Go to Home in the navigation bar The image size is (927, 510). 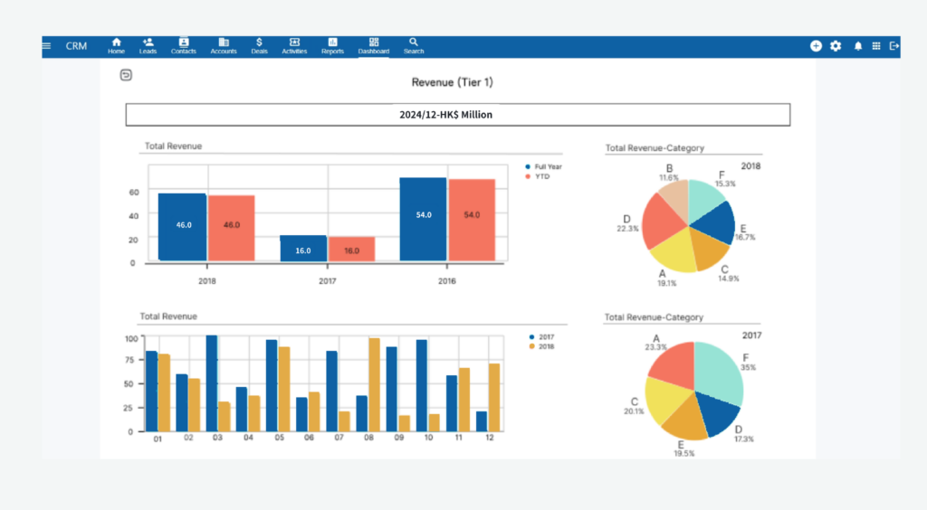coord(116,46)
